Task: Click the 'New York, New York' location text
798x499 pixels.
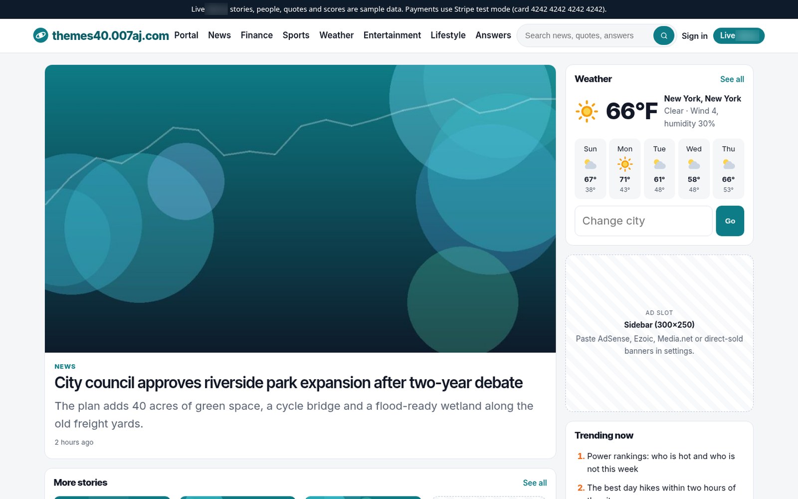Action: tap(702, 99)
